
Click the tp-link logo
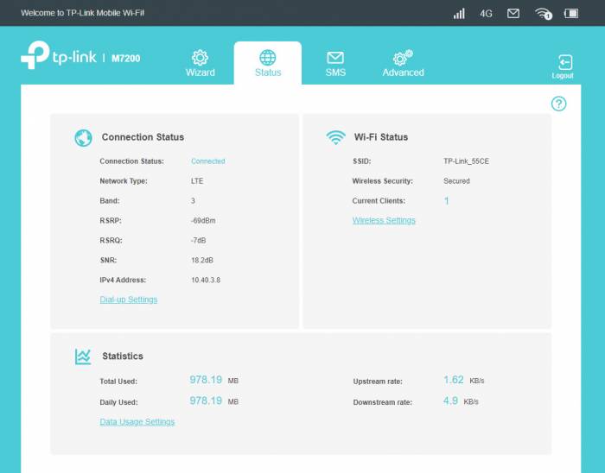click(59, 55)
